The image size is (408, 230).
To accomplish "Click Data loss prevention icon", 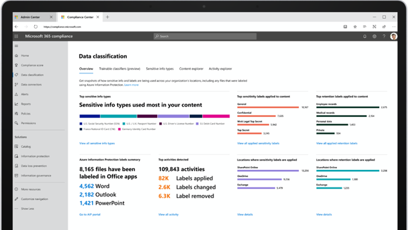I will click(17, 165).
